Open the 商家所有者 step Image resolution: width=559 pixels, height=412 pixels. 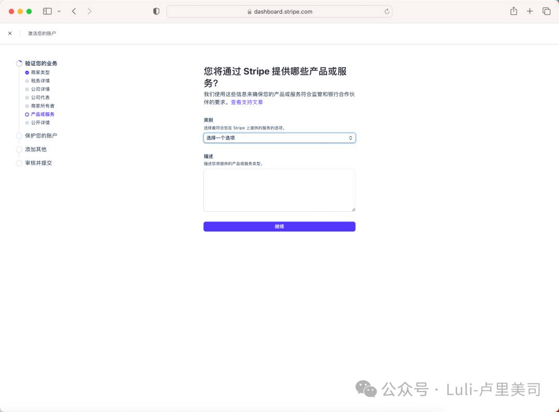pos(43,106)
